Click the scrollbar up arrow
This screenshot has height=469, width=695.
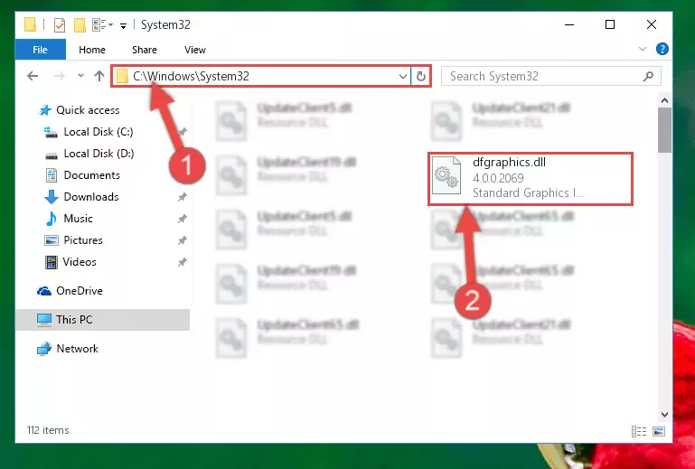(x=664, y=100)
